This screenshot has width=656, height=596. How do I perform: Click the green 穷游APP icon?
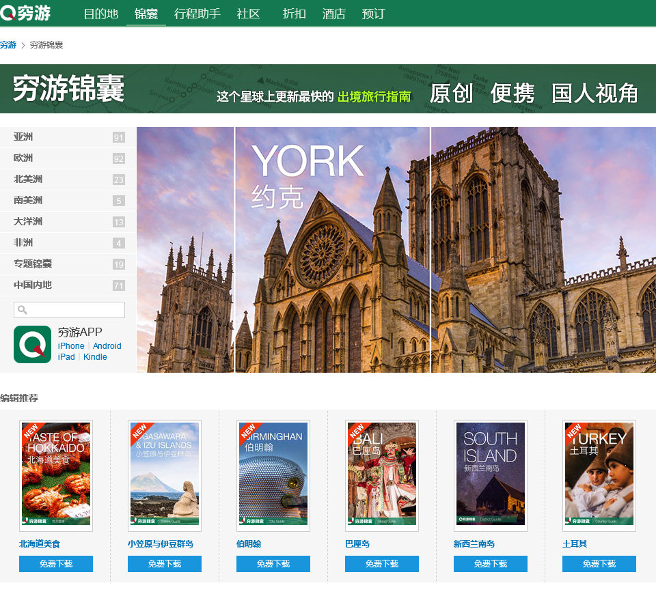33,344
